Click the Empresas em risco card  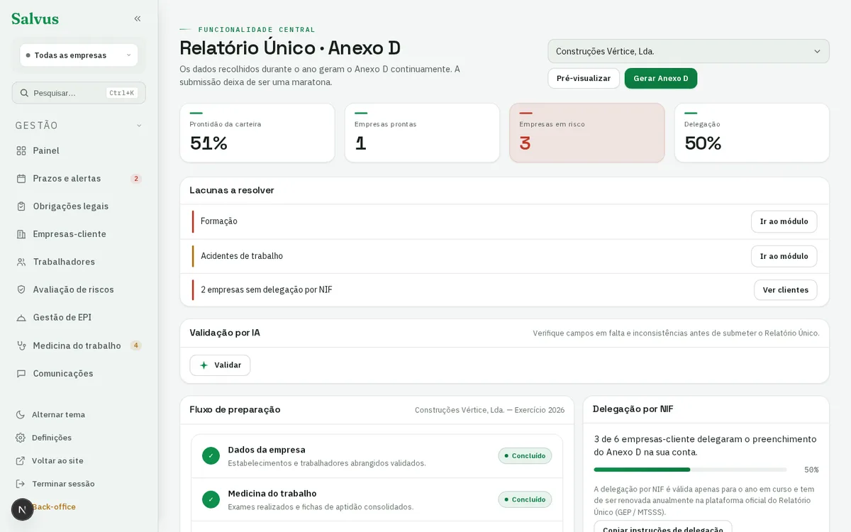pos(587,133)
